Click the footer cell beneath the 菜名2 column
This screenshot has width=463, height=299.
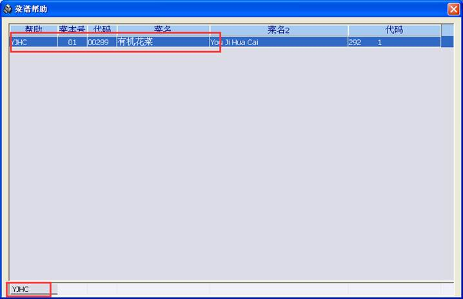279,289
